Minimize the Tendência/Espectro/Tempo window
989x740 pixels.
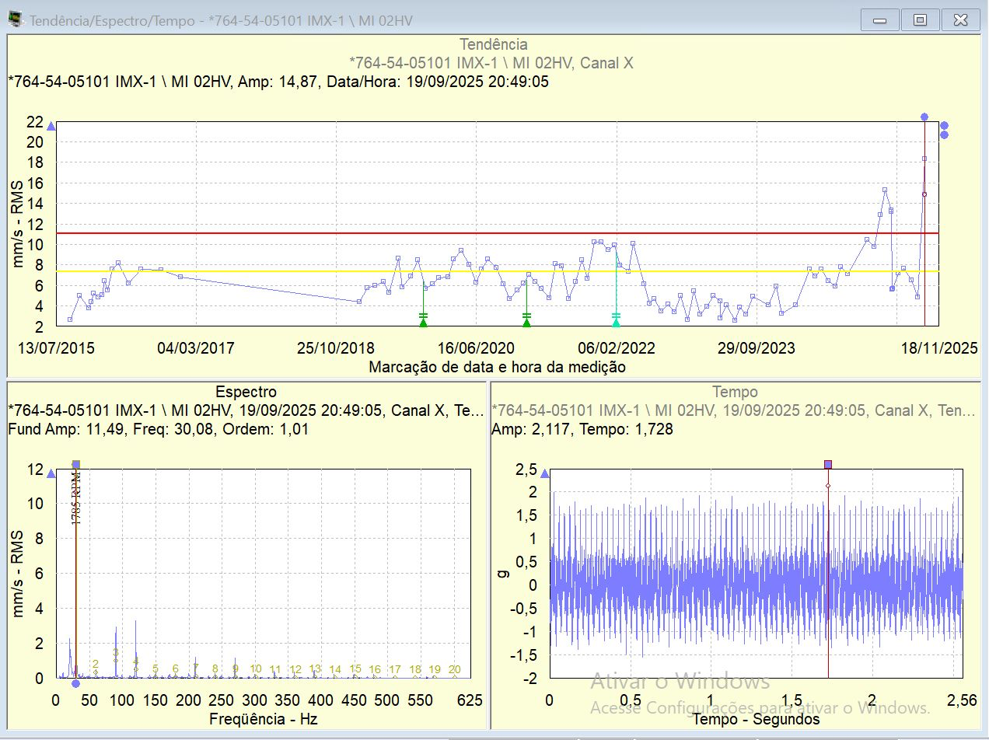point(881,20)
